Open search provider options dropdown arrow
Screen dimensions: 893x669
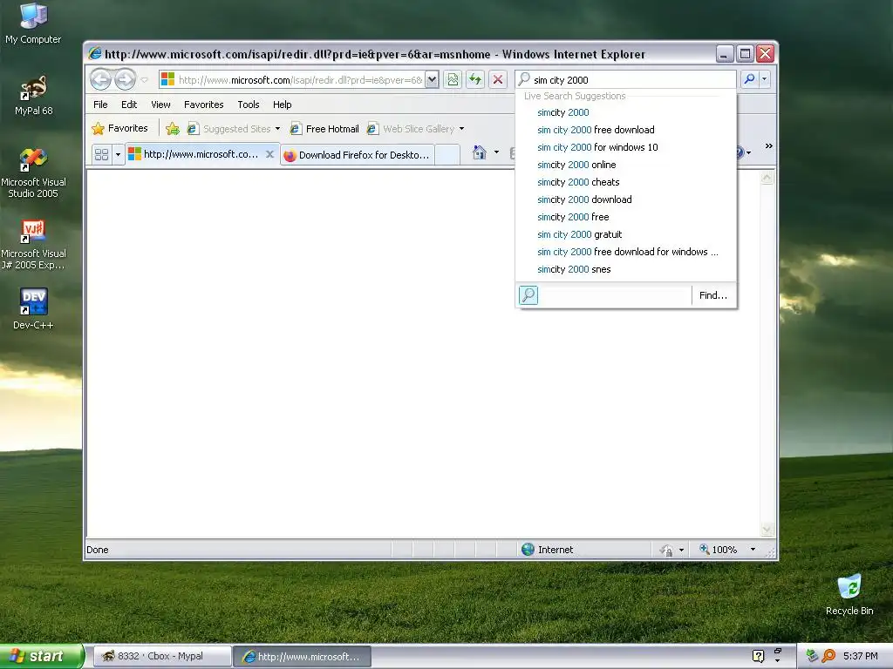(764, 79)
